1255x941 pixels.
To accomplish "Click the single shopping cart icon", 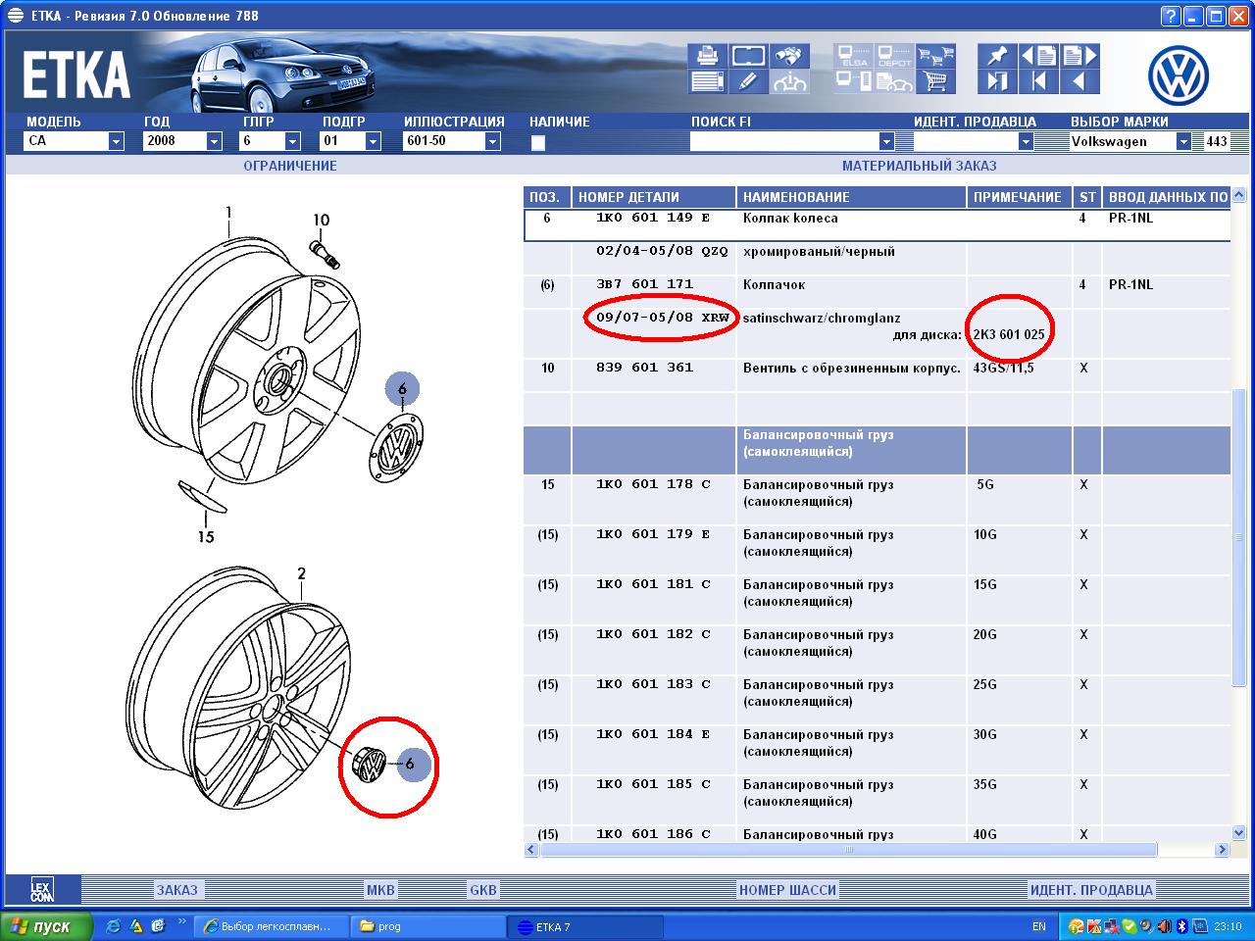I will [937, 82].
